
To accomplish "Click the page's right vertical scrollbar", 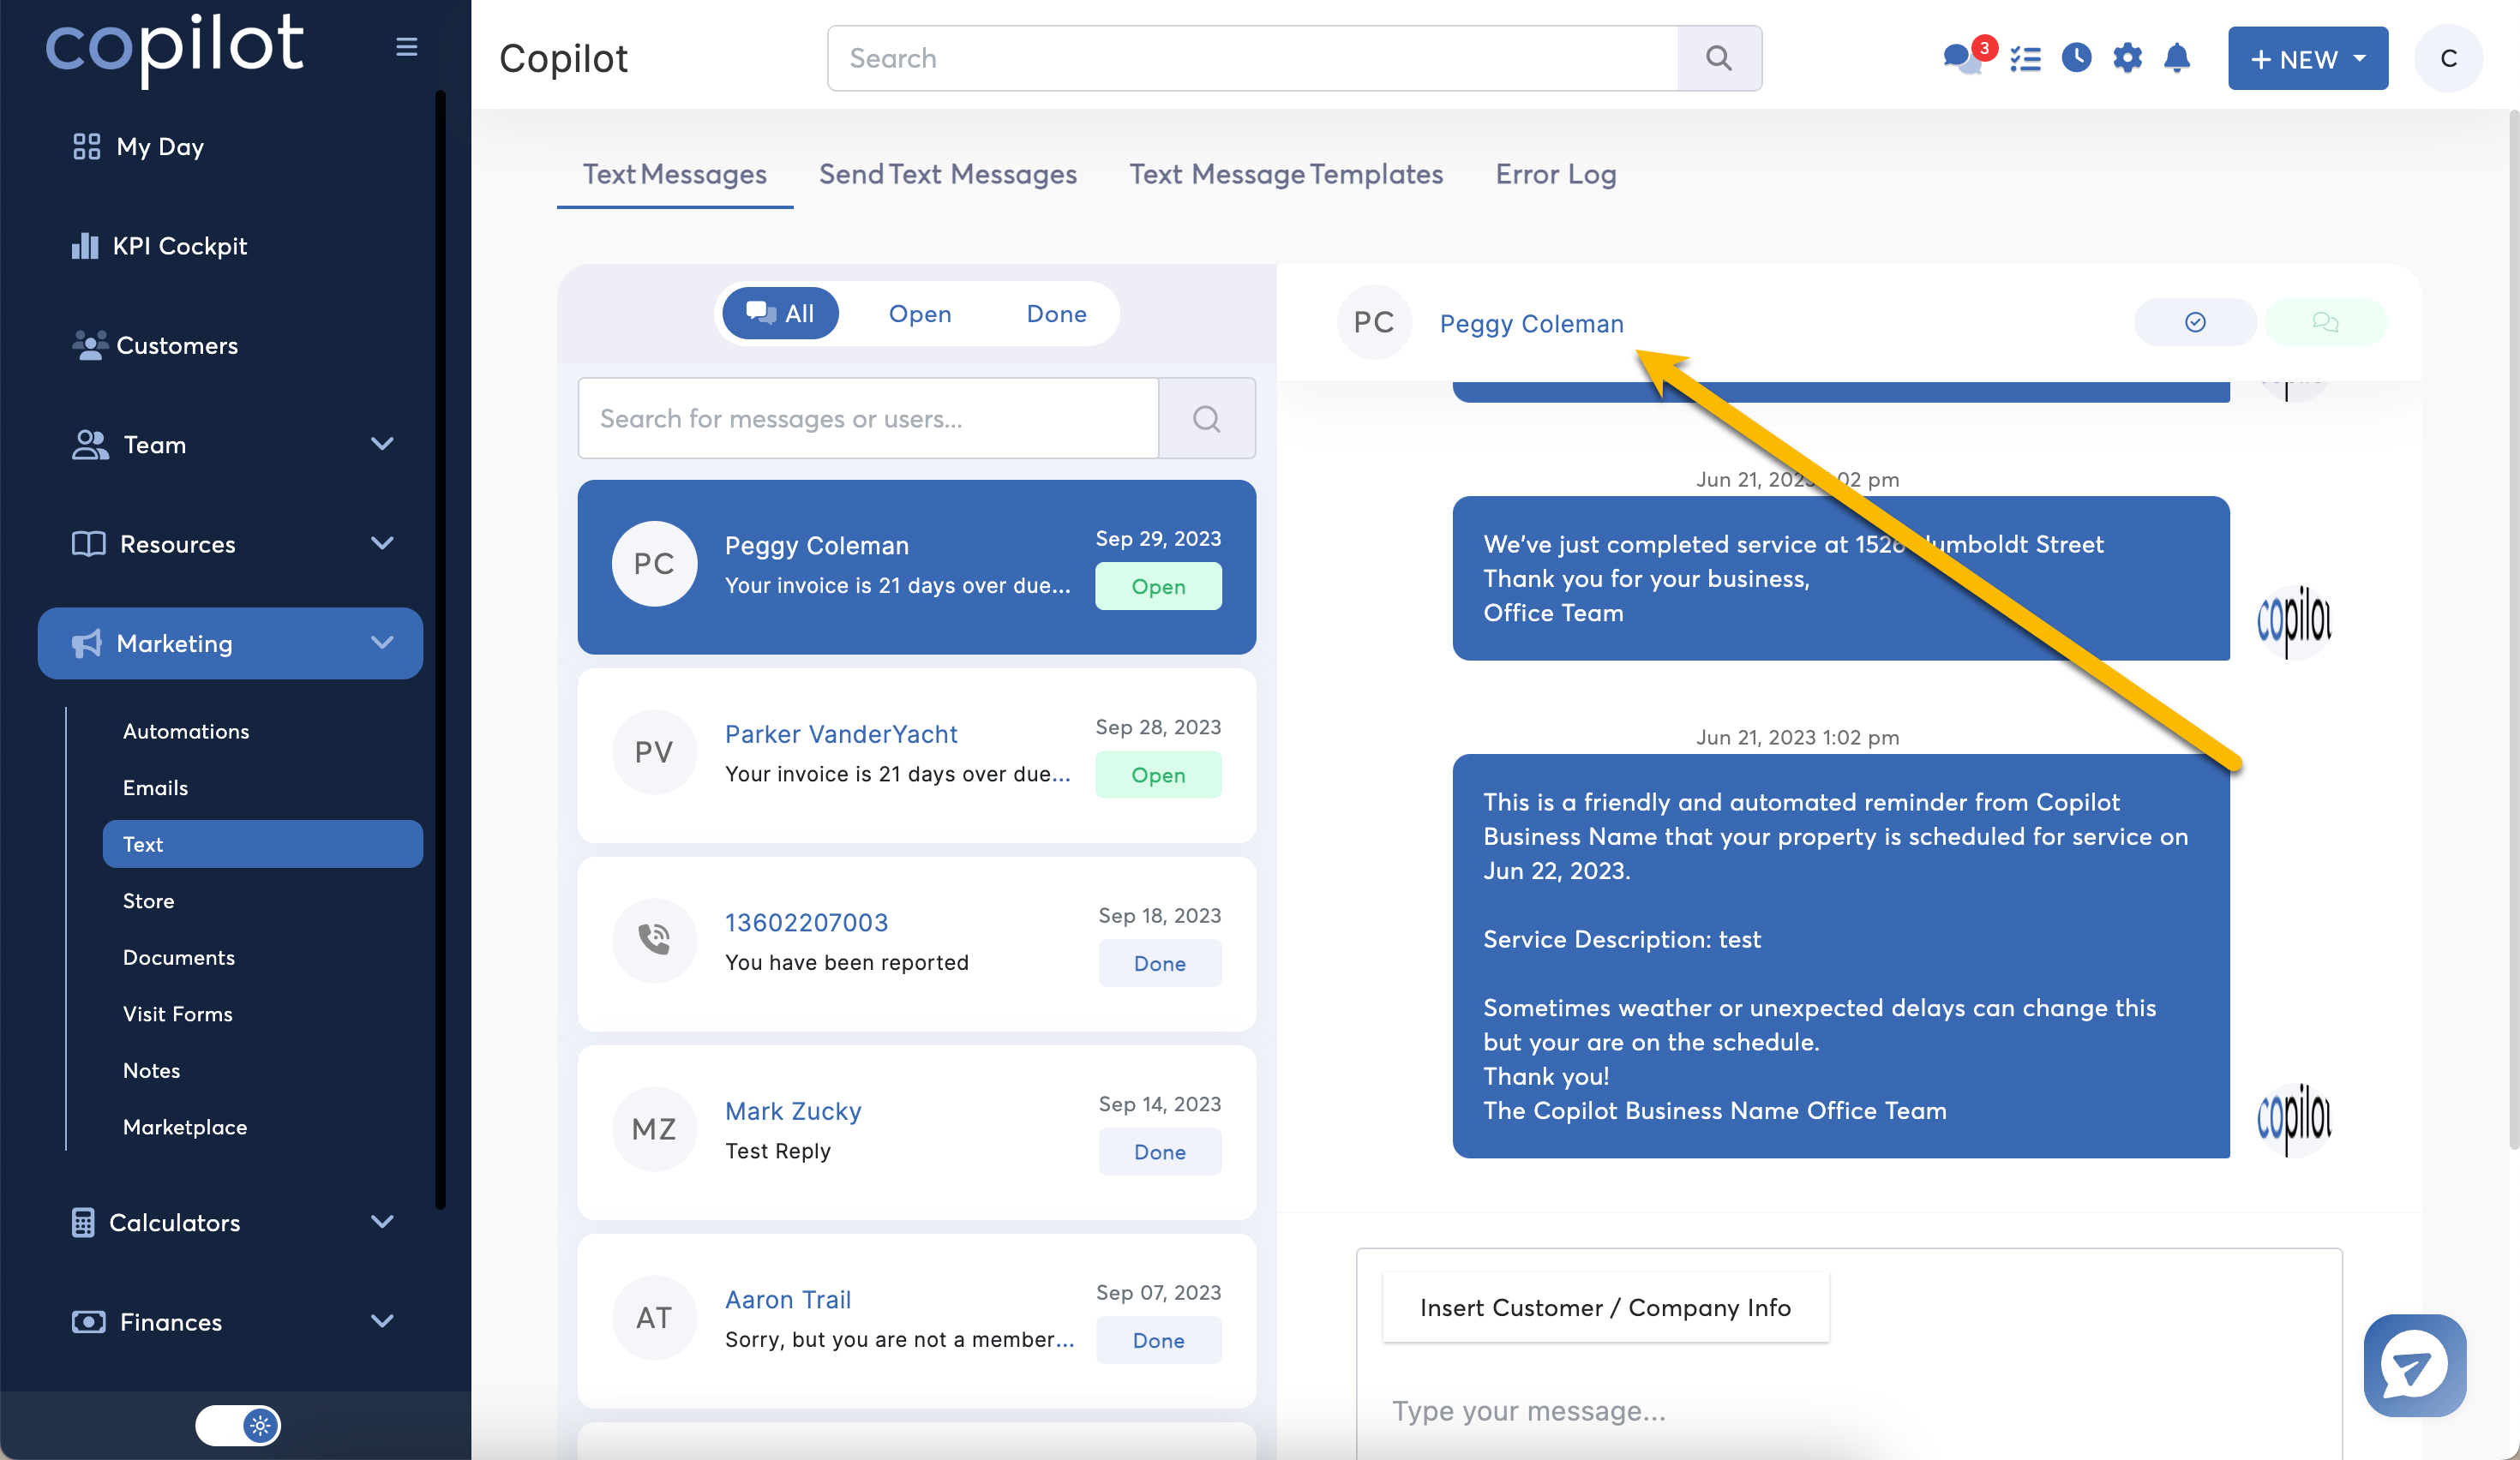I will pyautogui.click(x=2513, y=630).
